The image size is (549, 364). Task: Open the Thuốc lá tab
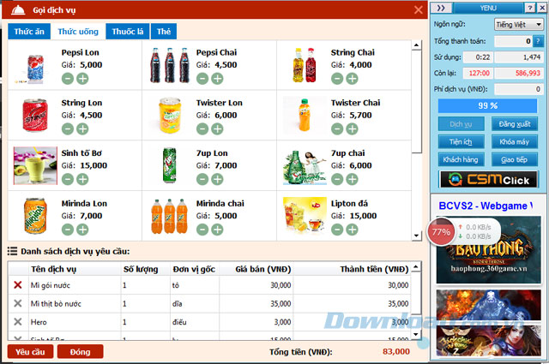coord(128,32)
